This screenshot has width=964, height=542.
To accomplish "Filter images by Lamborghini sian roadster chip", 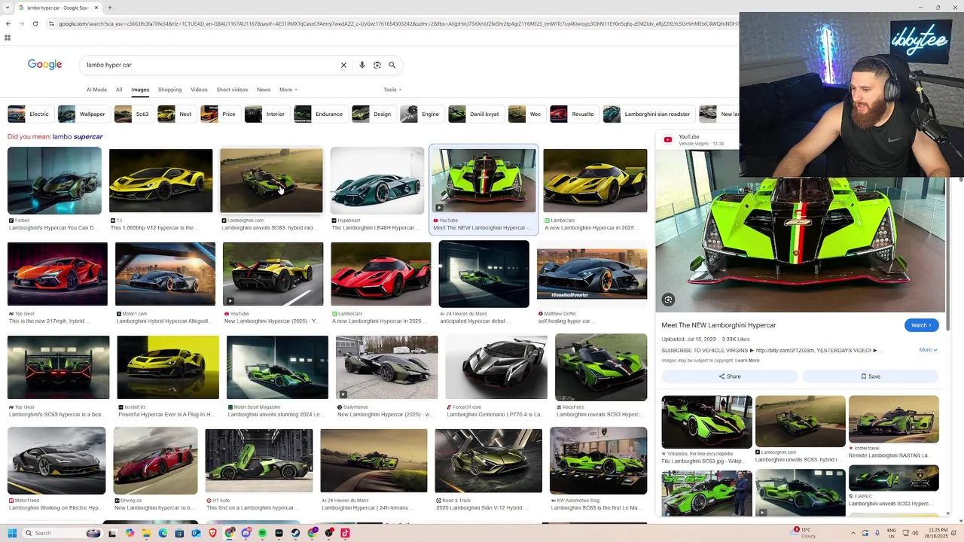I will pyautogui.click(x=648, y=114).
